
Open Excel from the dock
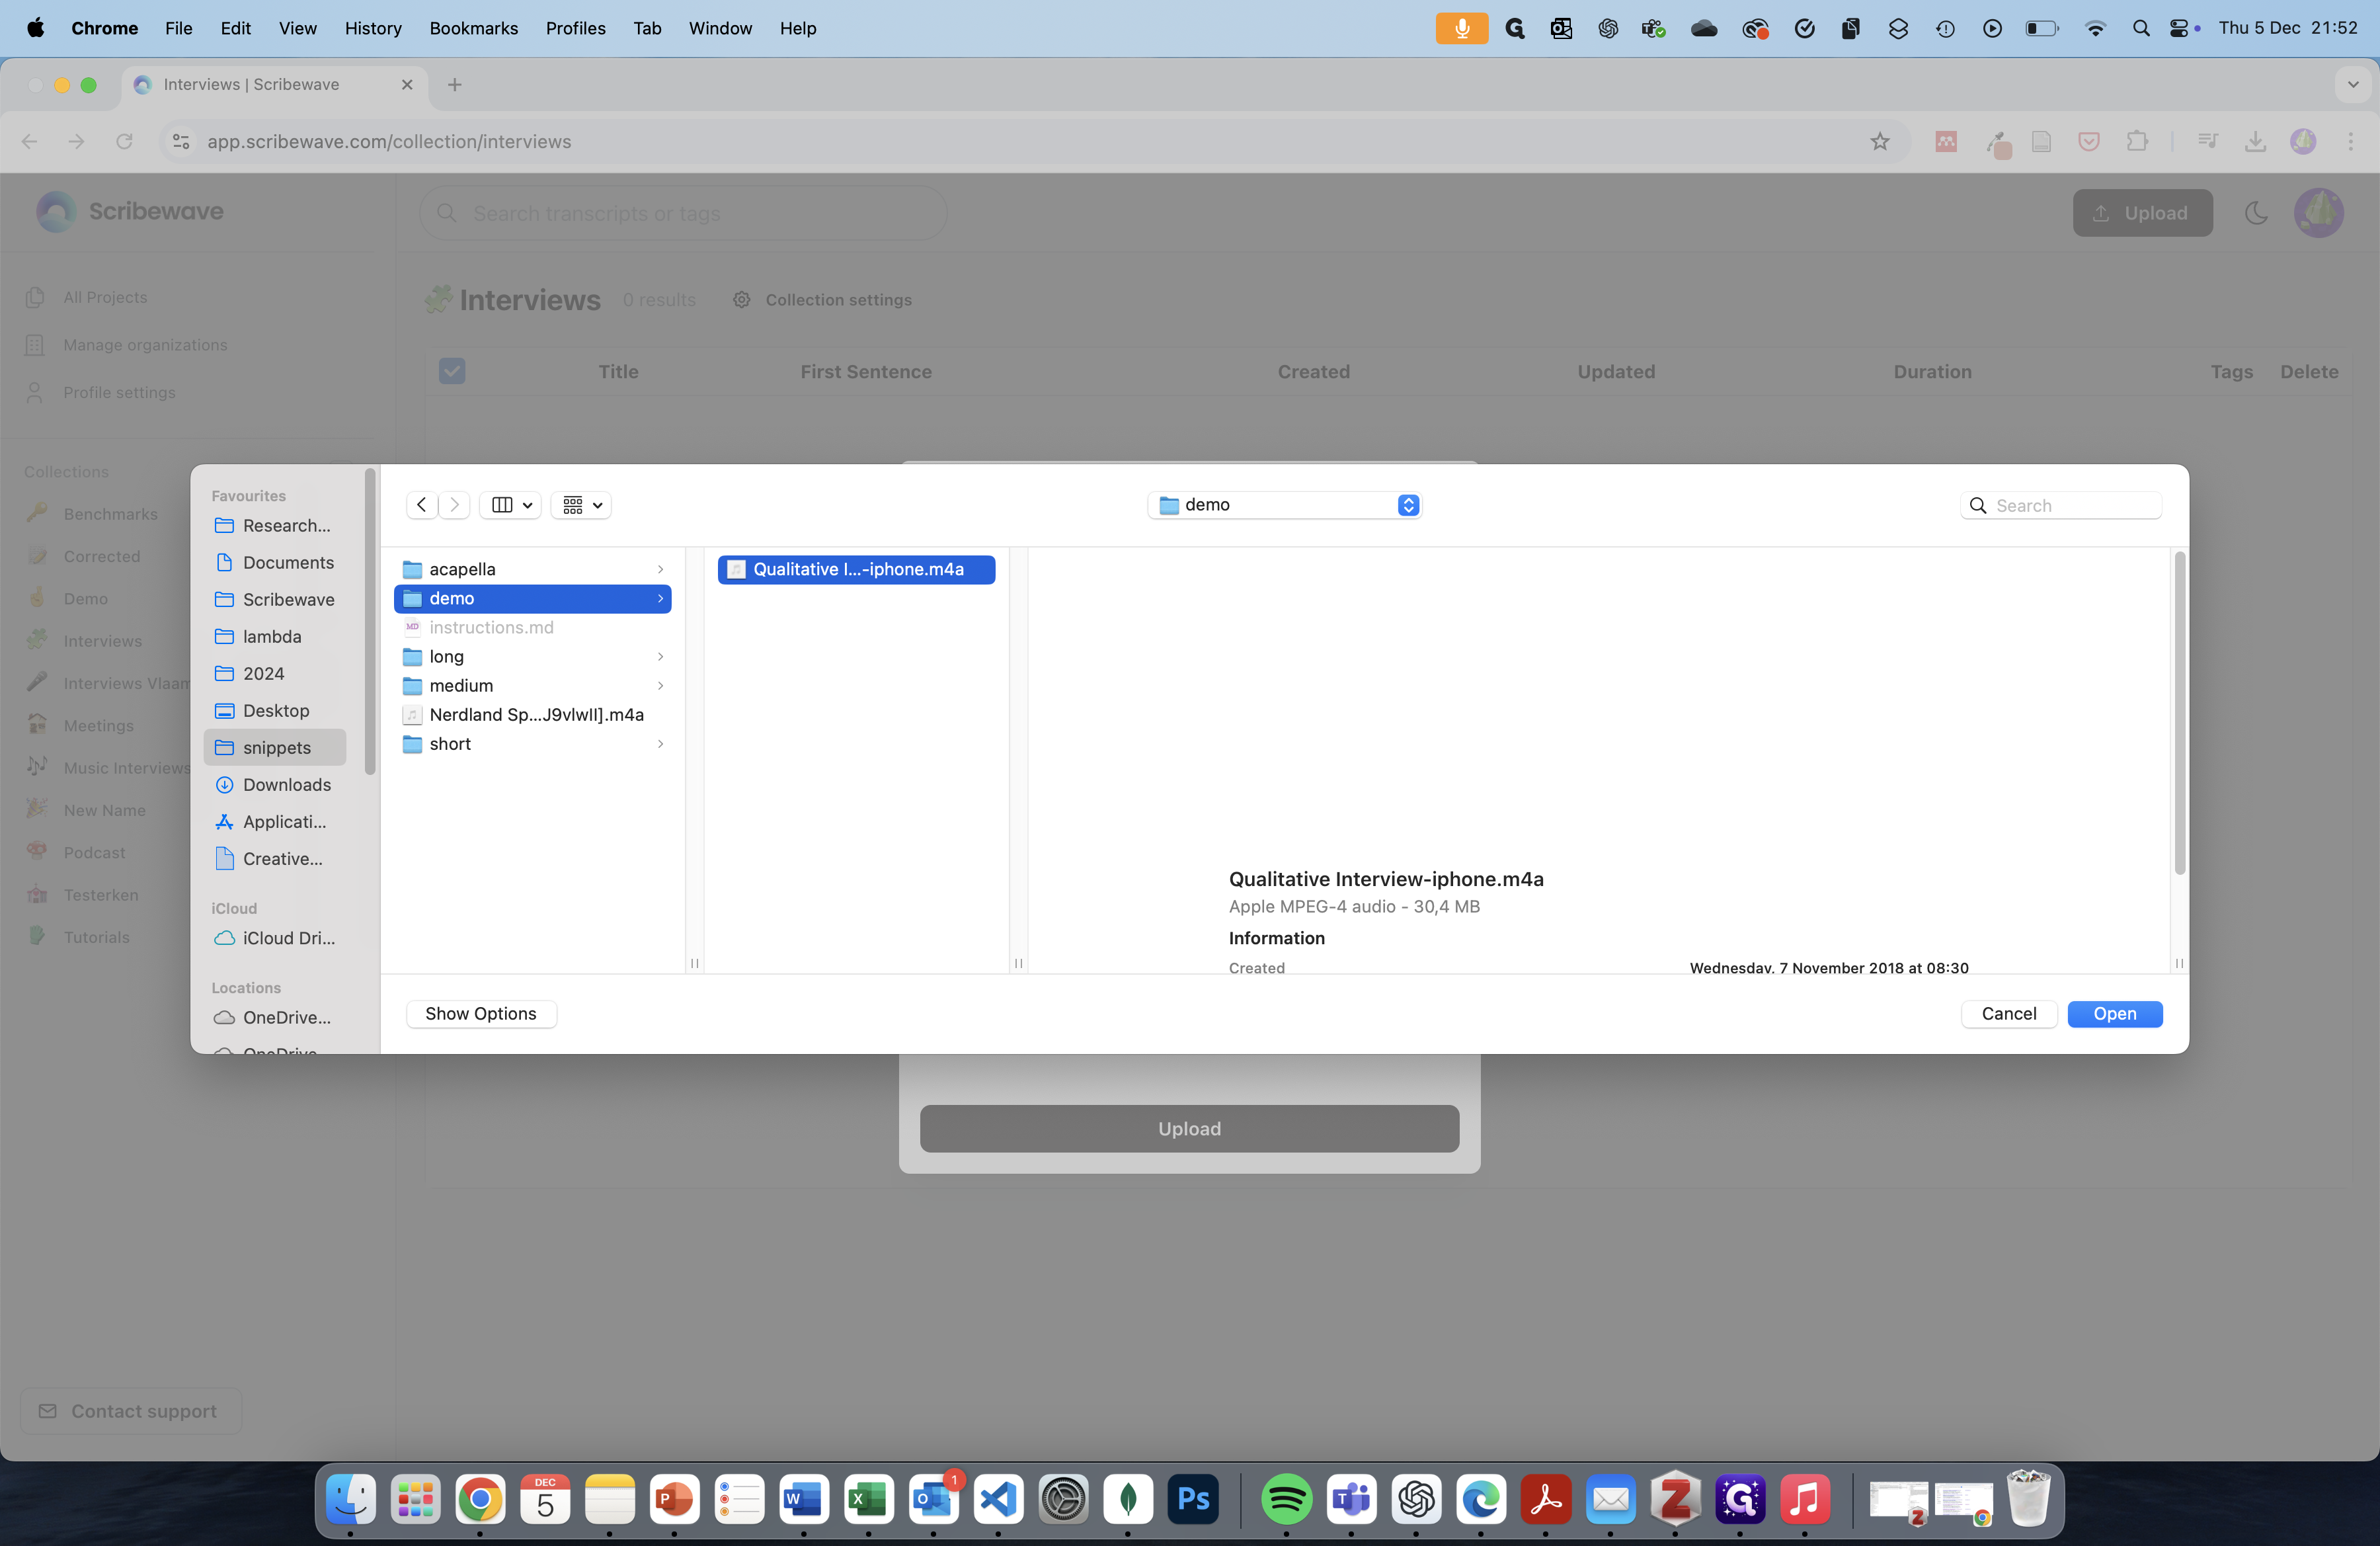tap(868, 1498)
